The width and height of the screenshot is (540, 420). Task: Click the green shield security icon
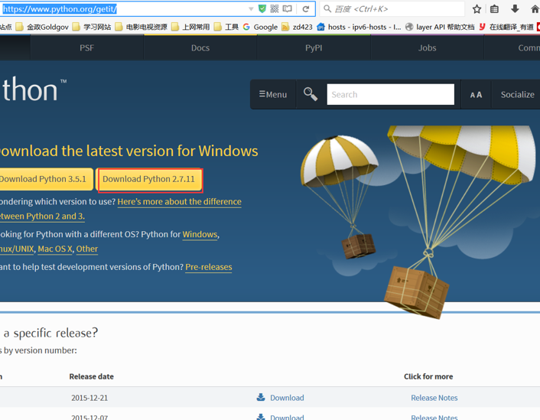click(x=262, y=9)
